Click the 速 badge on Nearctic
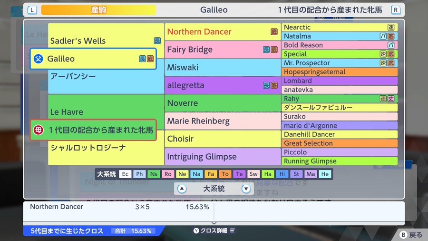This screenshot has height=241, width=428. click(x=391, y=27)
